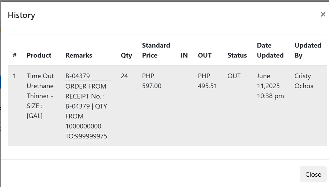Select the Time Out Urethane Thinner product cell
The height and width of the screenshot is (187, 329).
click(x=40, y=96)
